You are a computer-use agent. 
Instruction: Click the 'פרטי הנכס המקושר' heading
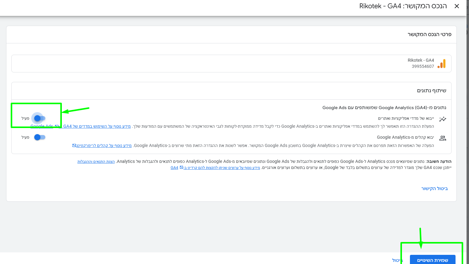(x=430, y=34)
